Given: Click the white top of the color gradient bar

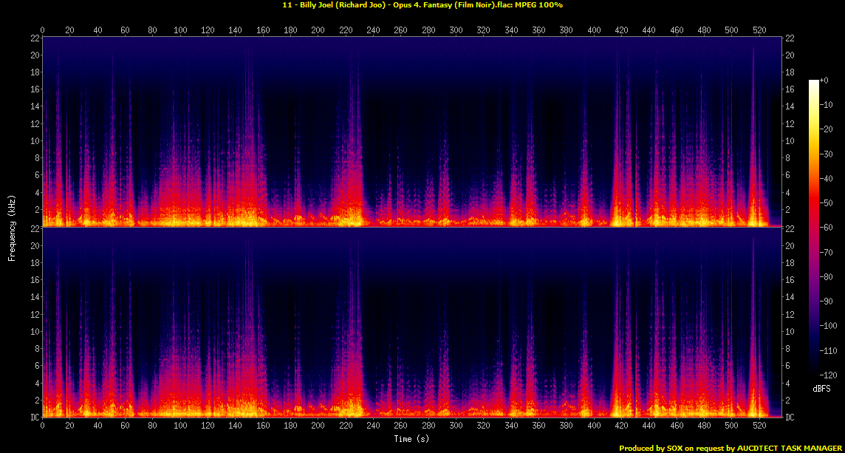Looking at the screenshot, I should tap(814, 83).
